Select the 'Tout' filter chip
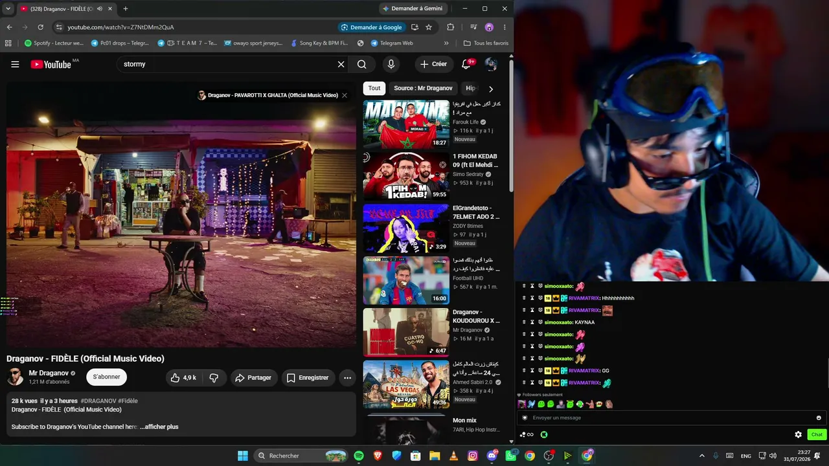This screenshot has height=466, width=829. pyautogui.click(x=374, y=88)
